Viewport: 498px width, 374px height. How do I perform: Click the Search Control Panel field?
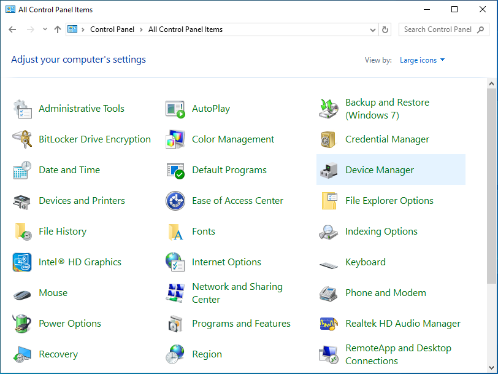[437, 29]
